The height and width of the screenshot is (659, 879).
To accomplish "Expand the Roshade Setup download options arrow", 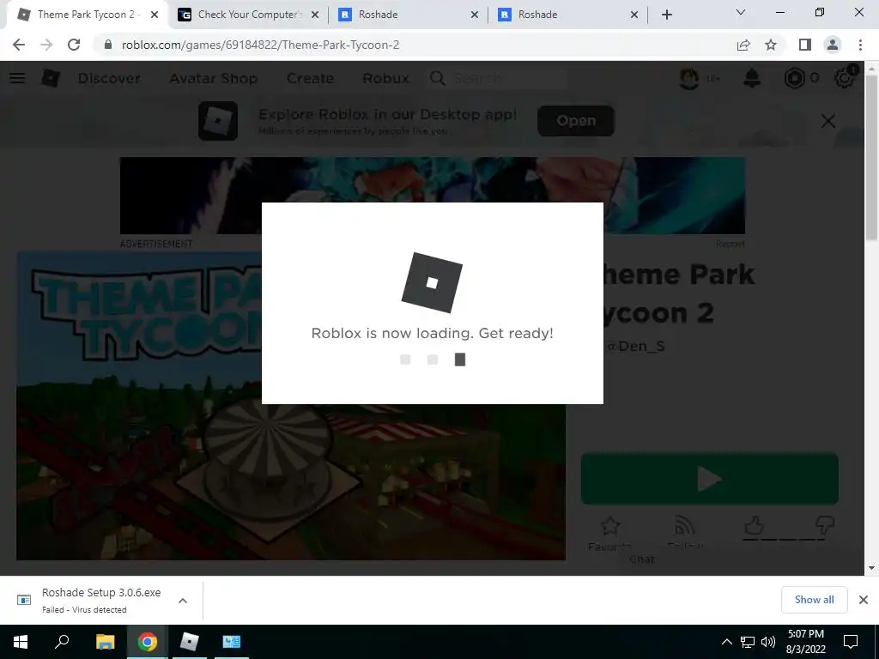I will click(x=183, y=600).
